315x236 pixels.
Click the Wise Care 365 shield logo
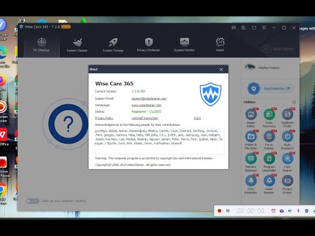coord(211,94)
